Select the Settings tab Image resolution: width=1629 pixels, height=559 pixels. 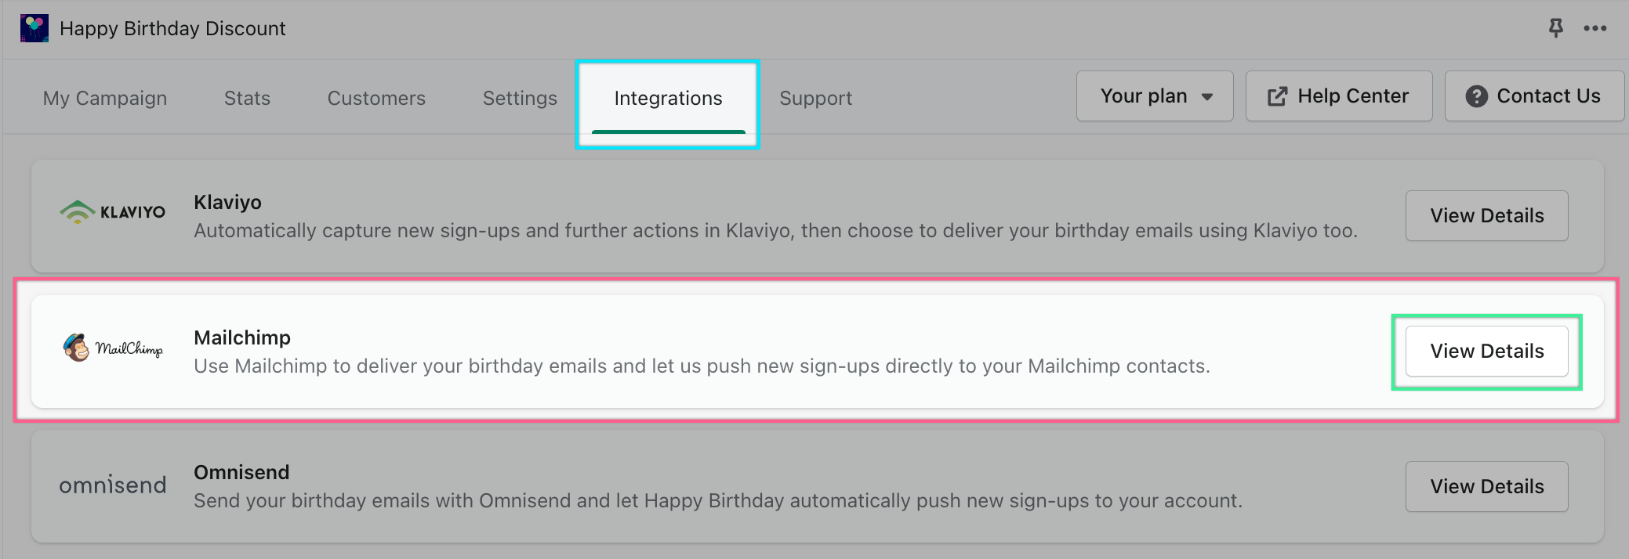pos(520,99)
